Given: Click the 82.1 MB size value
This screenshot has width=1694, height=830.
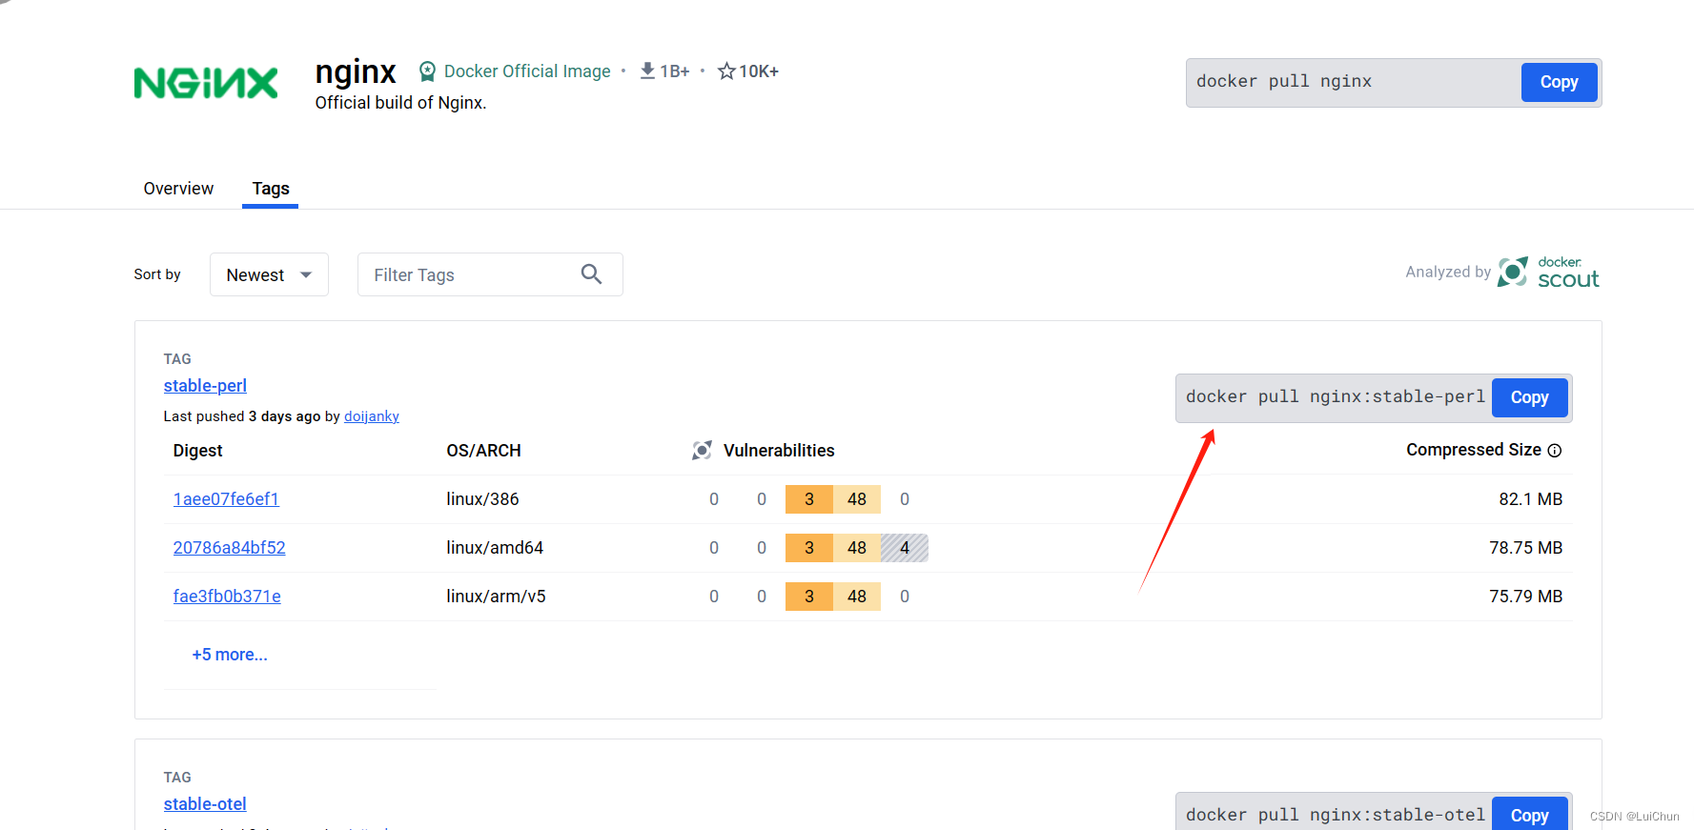Looking at the screenshot, I should point(1530,499).
